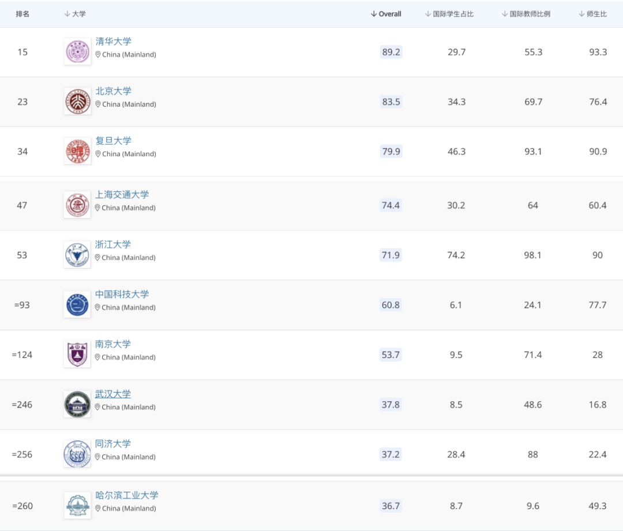Click Tongji University (同济大学) logo
This screenshot has height=531, width=623.
77,454
